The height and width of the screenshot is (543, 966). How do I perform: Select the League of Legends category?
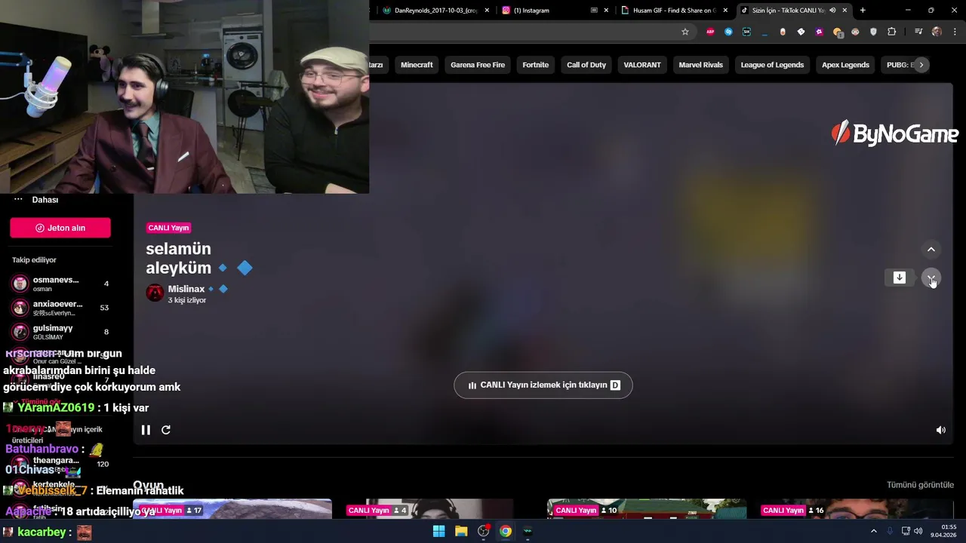(772, 65)
